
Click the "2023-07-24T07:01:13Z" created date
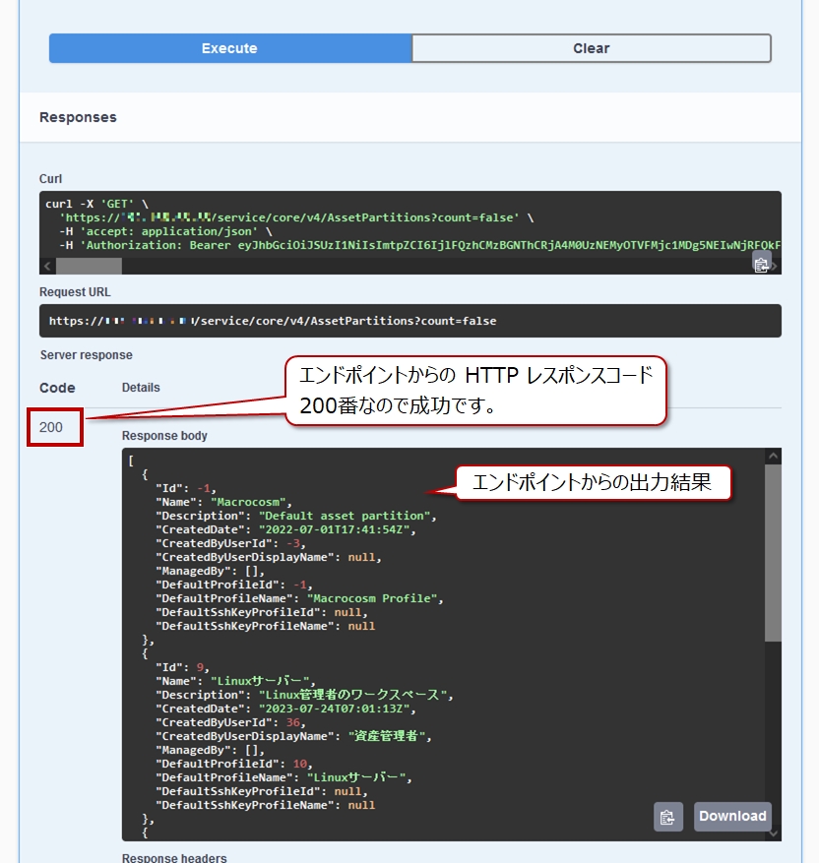[x=335, y=709]
